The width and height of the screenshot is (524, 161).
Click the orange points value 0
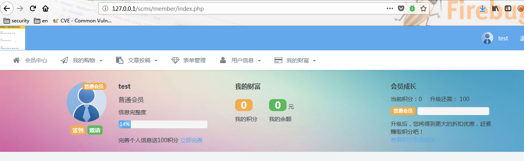pos(244,105)
